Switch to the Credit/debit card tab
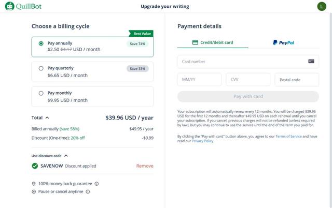 (213, 42)
